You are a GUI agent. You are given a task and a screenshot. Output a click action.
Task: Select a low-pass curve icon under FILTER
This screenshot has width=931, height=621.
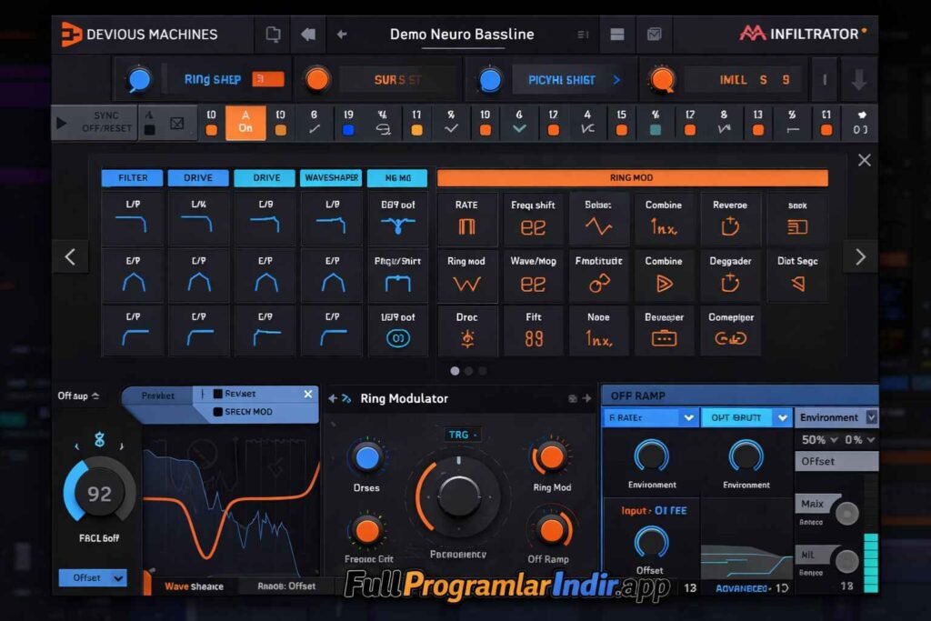pos(133,218)
